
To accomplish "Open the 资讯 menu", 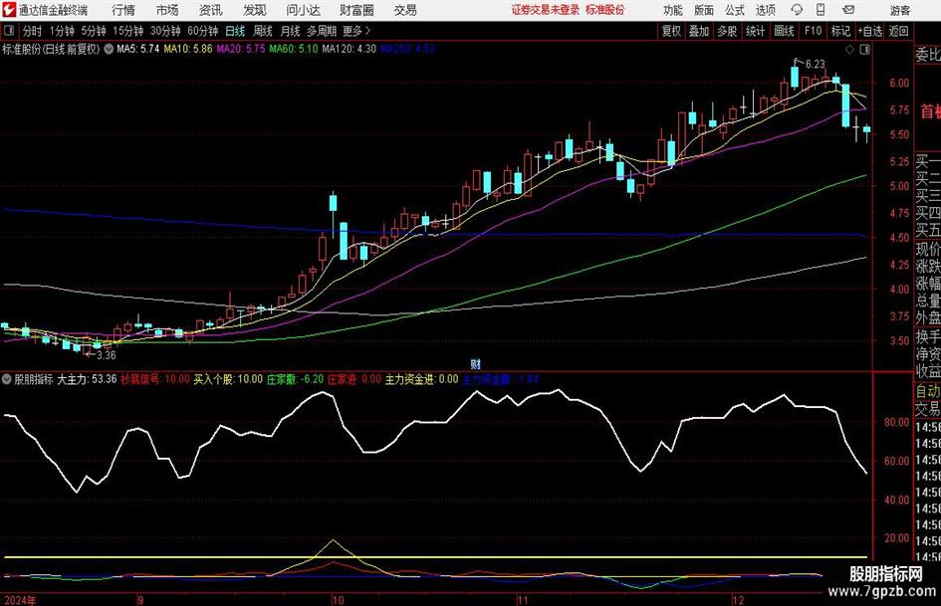I will pos(211,10).
